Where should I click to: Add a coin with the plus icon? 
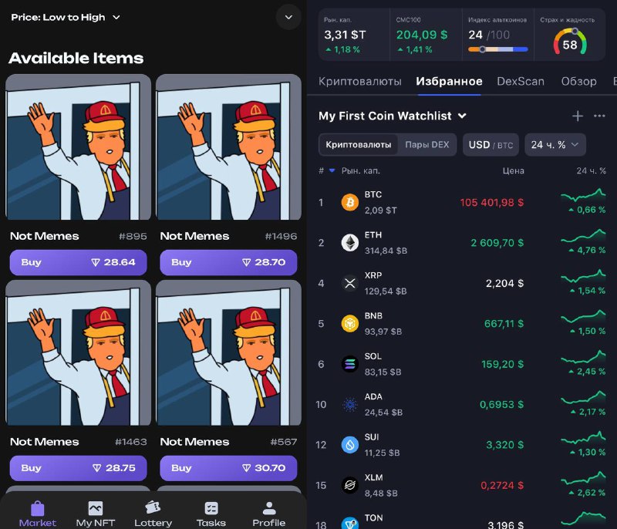click(577, 116)
